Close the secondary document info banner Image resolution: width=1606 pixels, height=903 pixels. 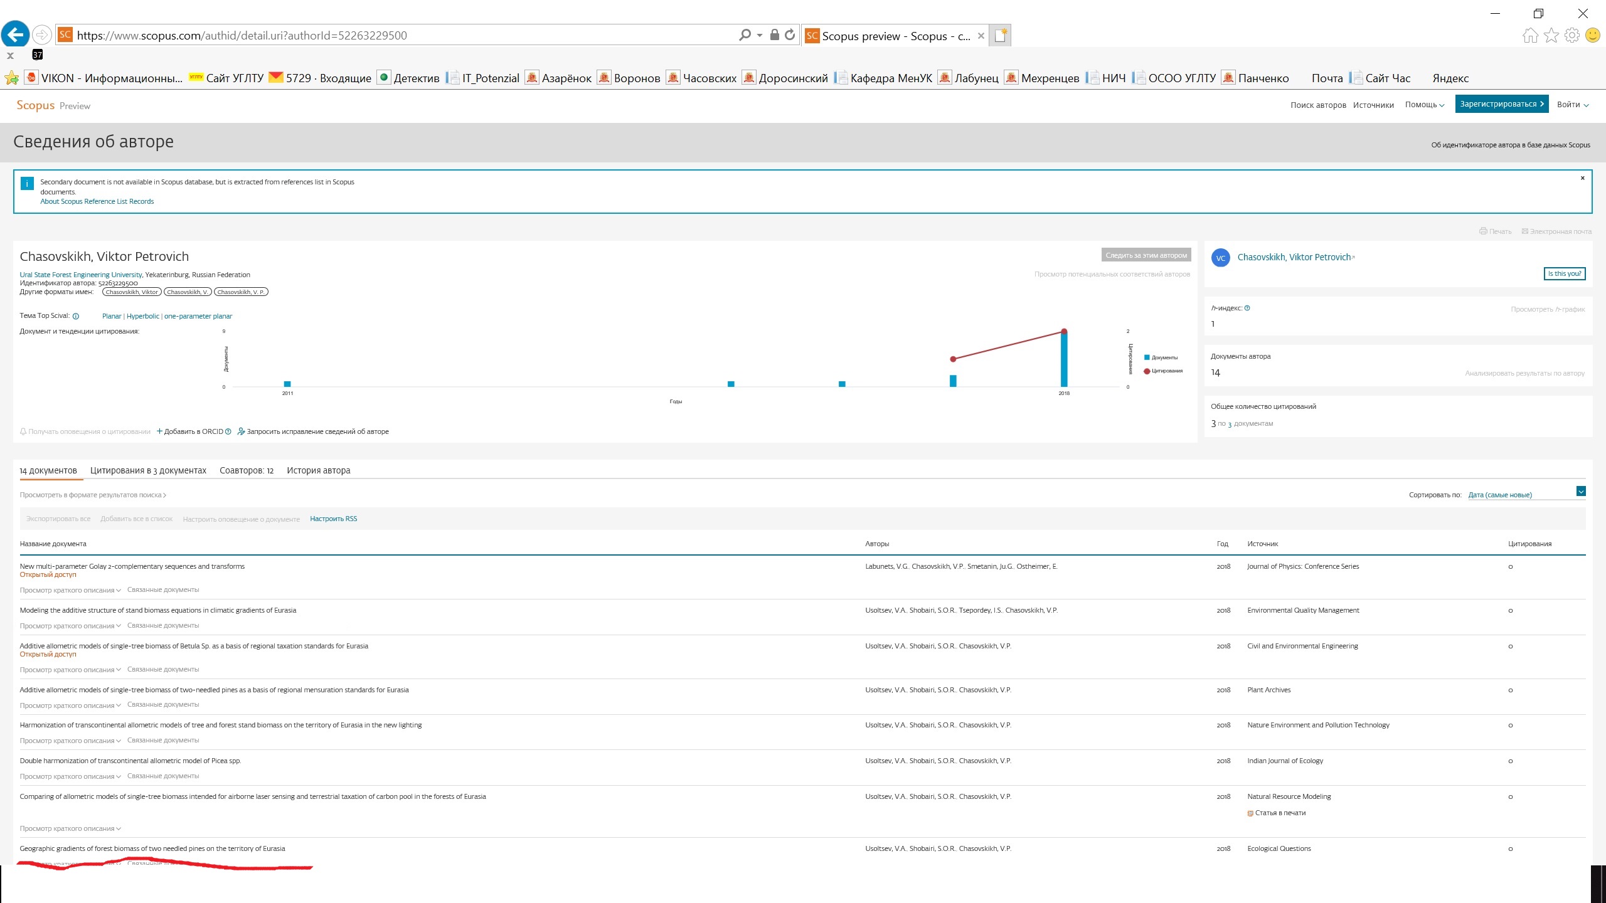[x=1582, y=178]
